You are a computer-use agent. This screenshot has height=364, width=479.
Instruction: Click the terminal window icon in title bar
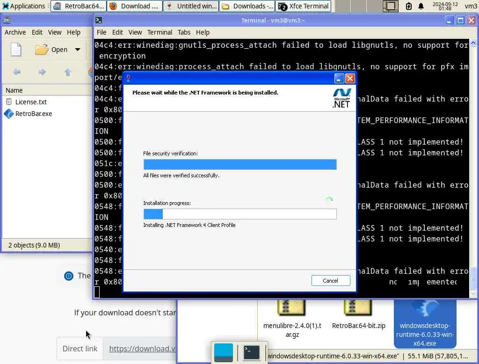(x=99, y=20)
